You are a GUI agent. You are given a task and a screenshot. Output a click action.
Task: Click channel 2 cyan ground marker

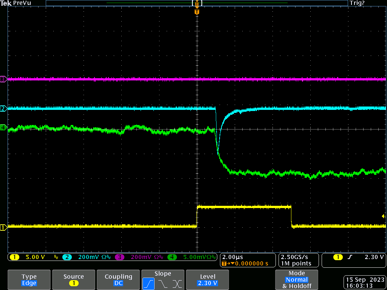click(x=3, y=109)
